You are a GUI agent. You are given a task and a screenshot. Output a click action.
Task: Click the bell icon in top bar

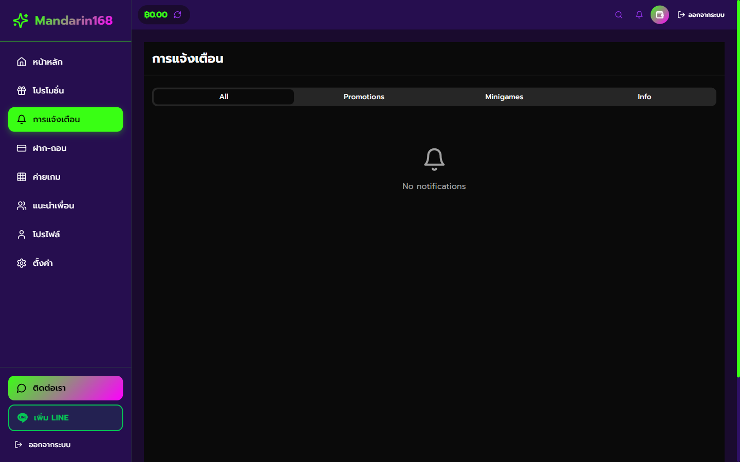pyautogui.click(x=639, y=15)
